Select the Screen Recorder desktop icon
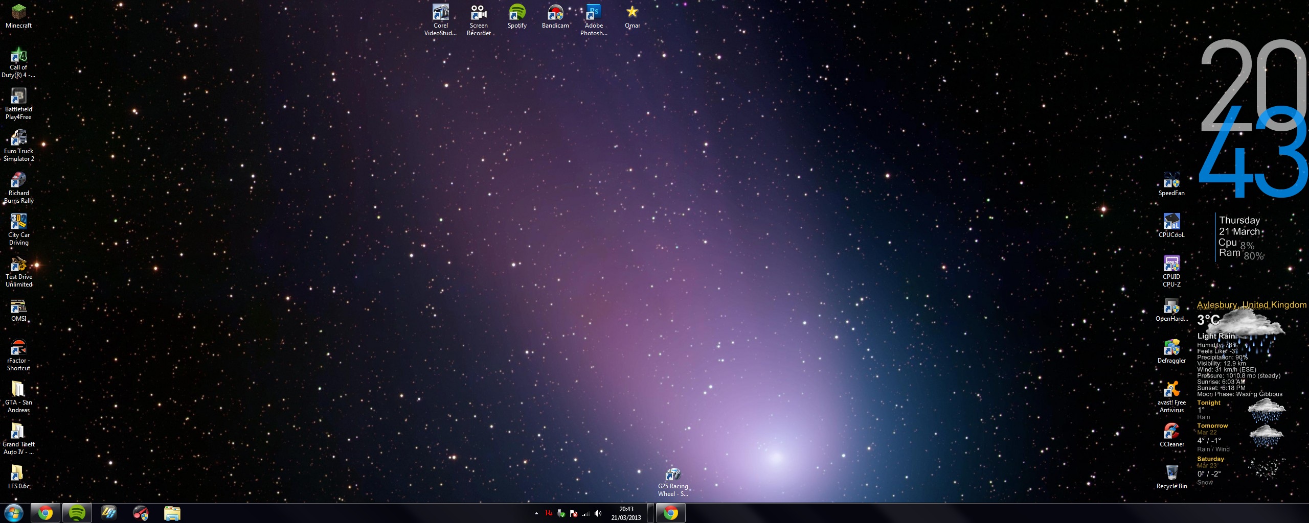 pyautogui.click(x=479, y=20)
